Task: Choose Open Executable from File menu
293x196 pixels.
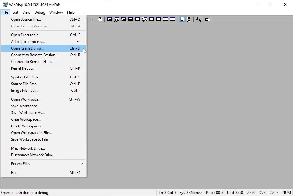Action: coord(43,35)
